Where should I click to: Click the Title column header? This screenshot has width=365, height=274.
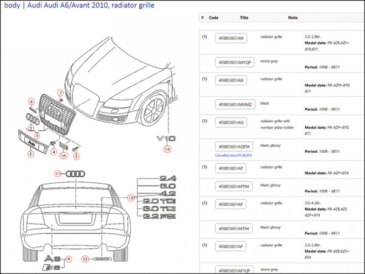click(x=244, y=18)
